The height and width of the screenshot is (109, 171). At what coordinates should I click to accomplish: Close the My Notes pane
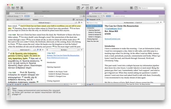(47, 50)
